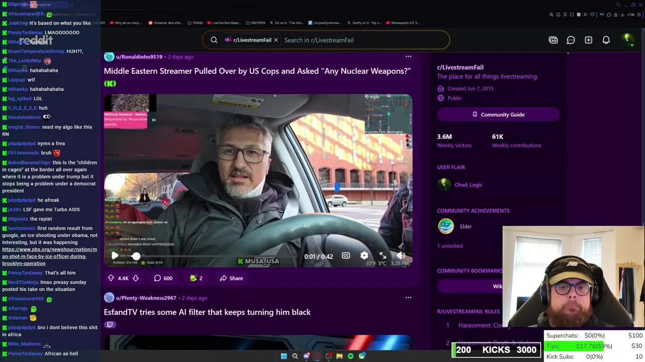Viewport: 645px width, 362px height.
Task: Click BakedBananaChips username in chat
Action: (x=29, y=162)
